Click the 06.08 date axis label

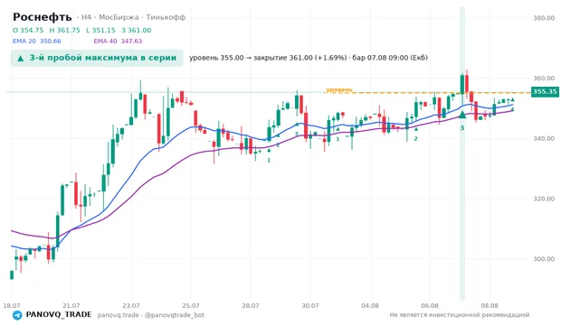[430, 305]
